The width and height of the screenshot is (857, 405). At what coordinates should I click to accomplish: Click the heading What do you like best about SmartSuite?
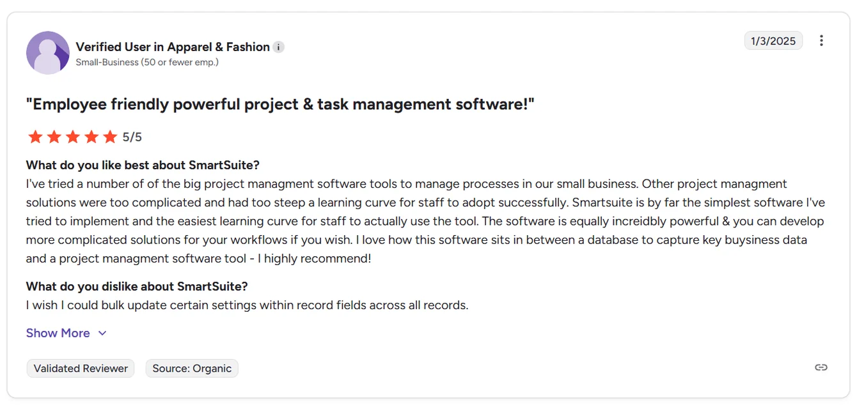[x=143, y=165]
